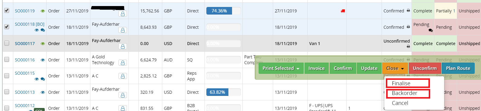Click the contact icon on SO000117's Fay-Aufderhar row
Viewport: 481px width, 111px height.
(123, 46)
